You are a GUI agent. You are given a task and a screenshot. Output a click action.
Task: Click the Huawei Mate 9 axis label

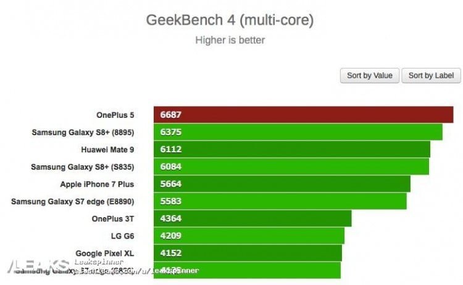[107, 149]
